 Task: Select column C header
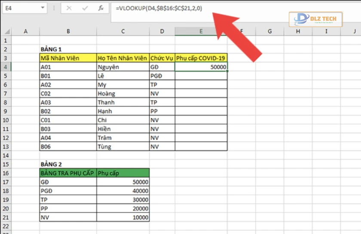pos(123,31)
